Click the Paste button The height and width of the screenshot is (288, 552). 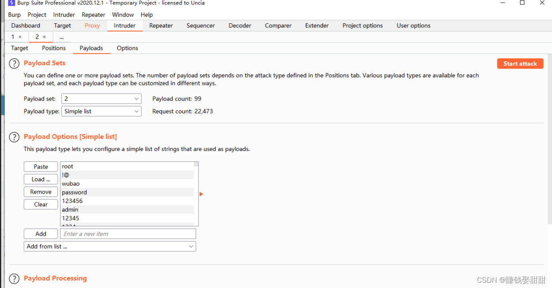pos(41,167)
